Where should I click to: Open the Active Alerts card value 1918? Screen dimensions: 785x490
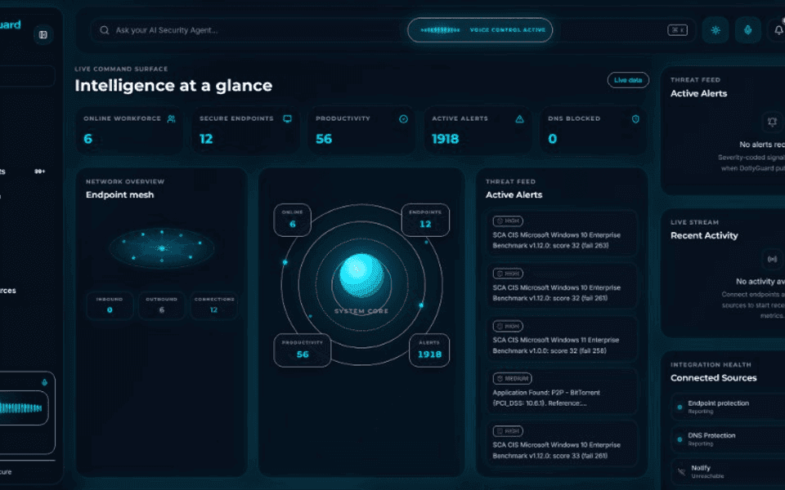(445, 139)
